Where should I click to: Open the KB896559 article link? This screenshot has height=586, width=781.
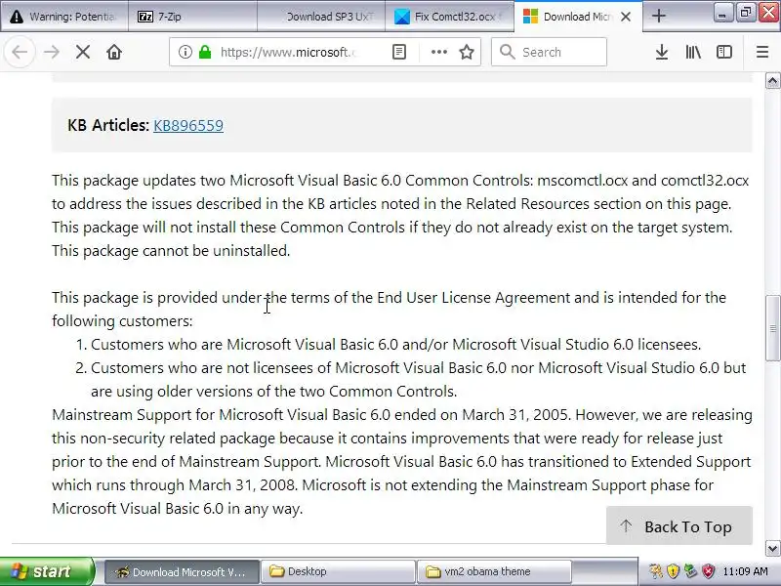(x=188, y=125)
